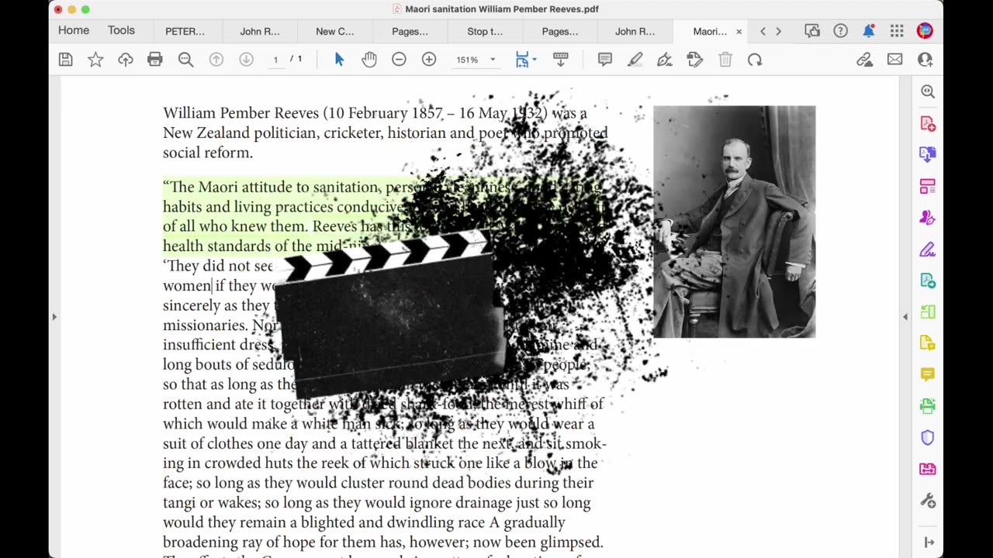Open the apps grid icon

point(897,31)
